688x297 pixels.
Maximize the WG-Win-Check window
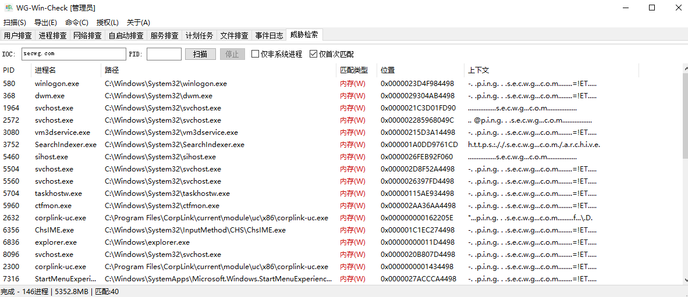[x=652, y=8]
